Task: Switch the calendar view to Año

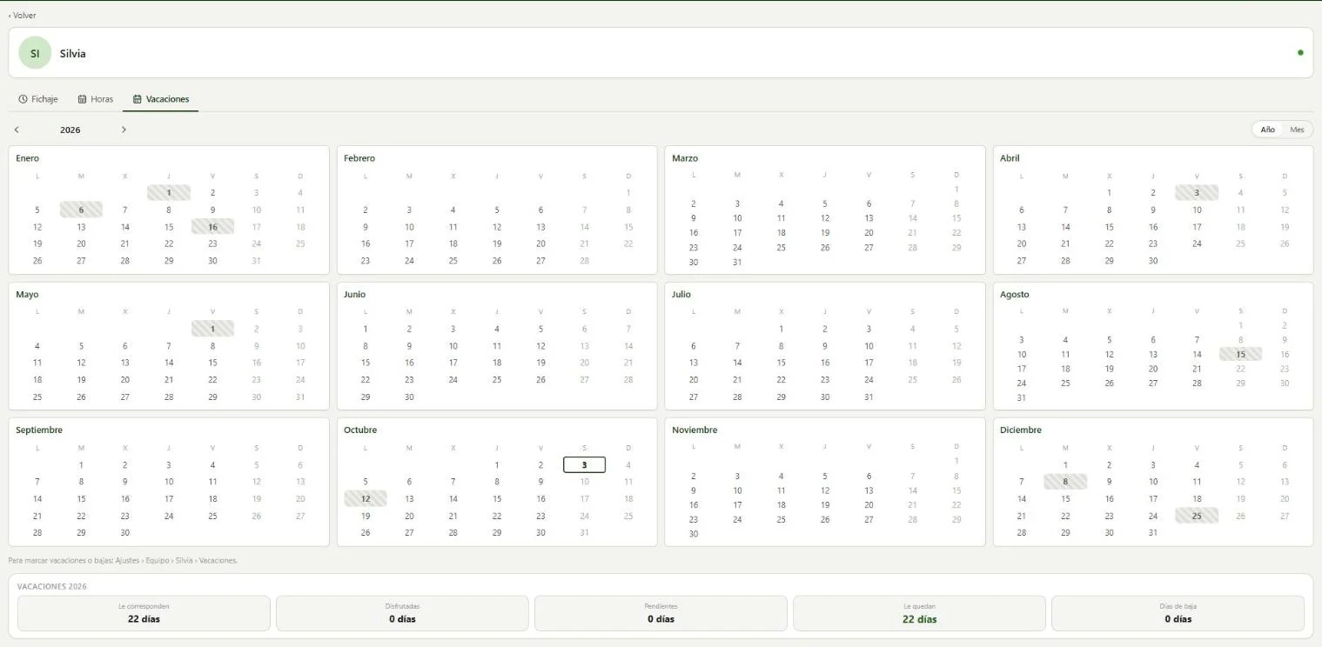Action: coord(1267,130)
